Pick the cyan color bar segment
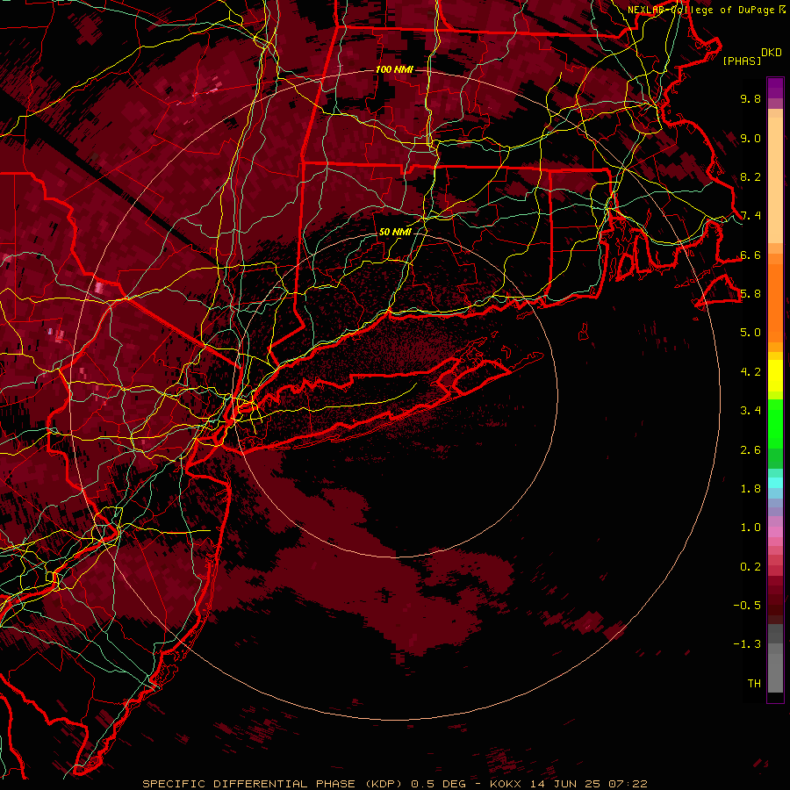The width and height of the screenshot is (790, 790). pyautogui.click(x=775, y=483)
